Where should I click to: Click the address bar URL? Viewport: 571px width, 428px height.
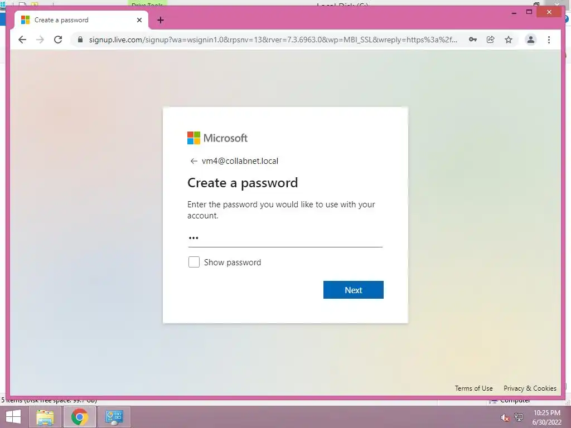[273, 40]
